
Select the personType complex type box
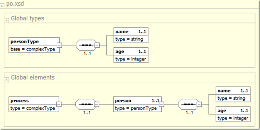34,45
